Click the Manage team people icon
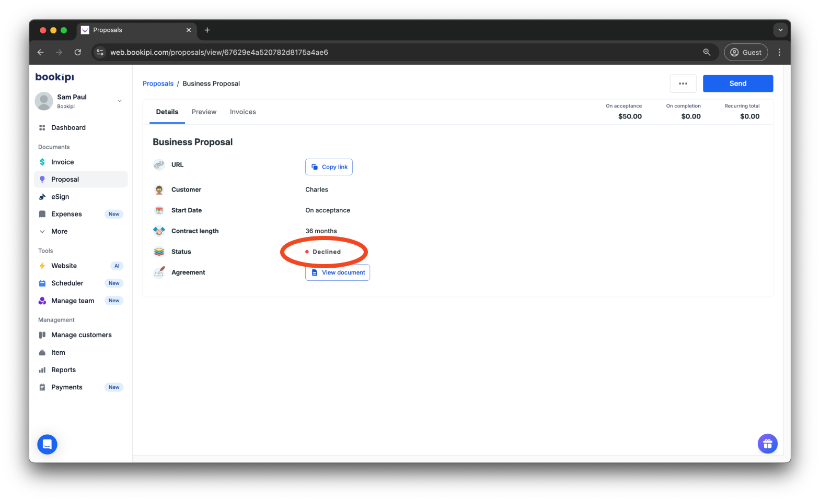This screenshot has width=820, height=501. [x=42, y=301]
